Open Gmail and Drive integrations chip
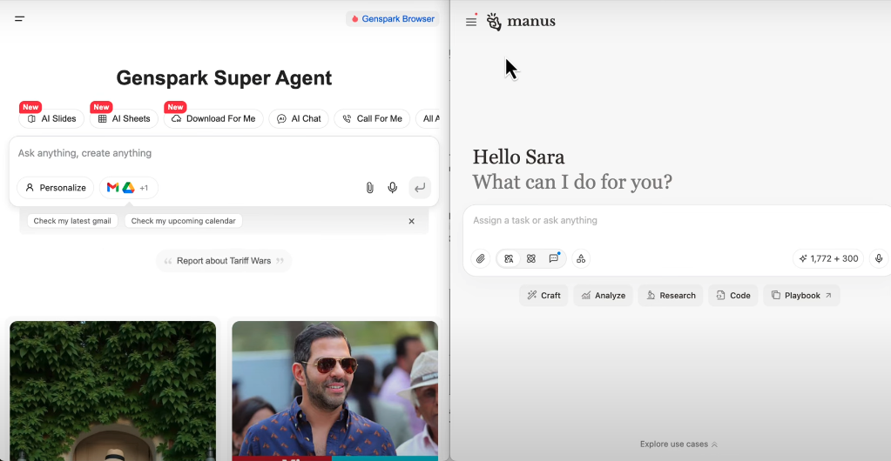The width and height of the screenshot is (891, 461). [x=128, y=187]
